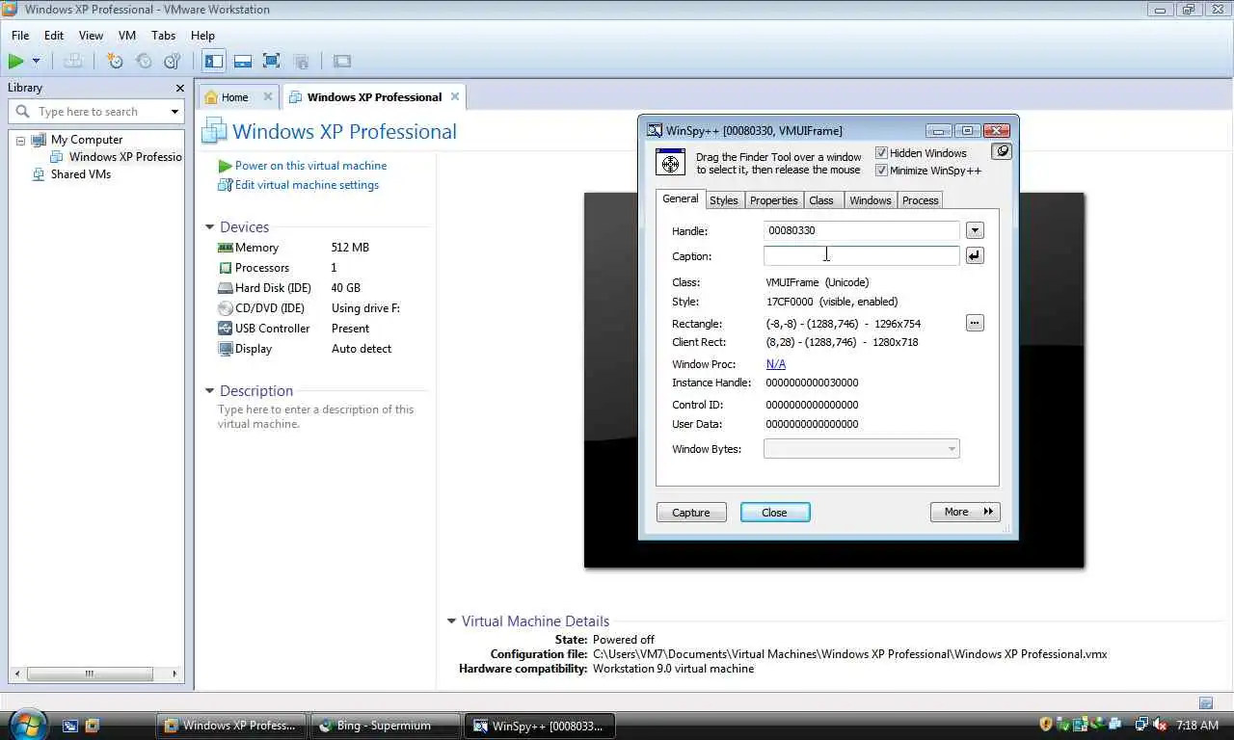The width and height of the screenshot is (1234, 740).
Task: Click the Caption text field
Action: pos(862,255)
